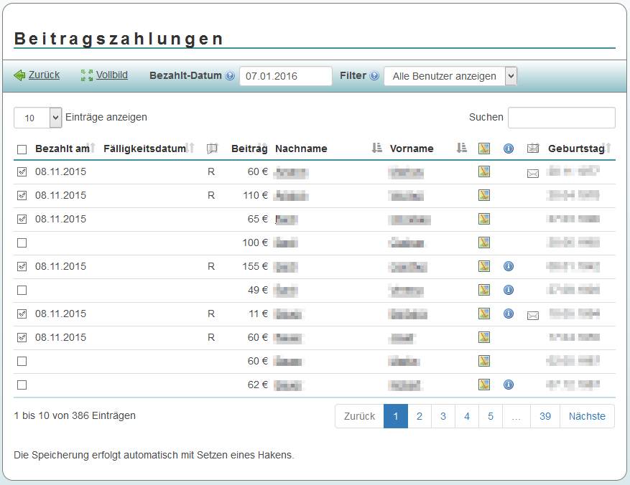Open the entries-per-page dropdown showing 10
The image size is (630, 485).
point(37,118)
